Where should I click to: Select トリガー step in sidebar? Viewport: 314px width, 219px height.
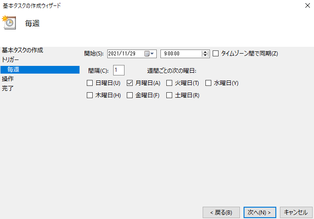[10, 60]
